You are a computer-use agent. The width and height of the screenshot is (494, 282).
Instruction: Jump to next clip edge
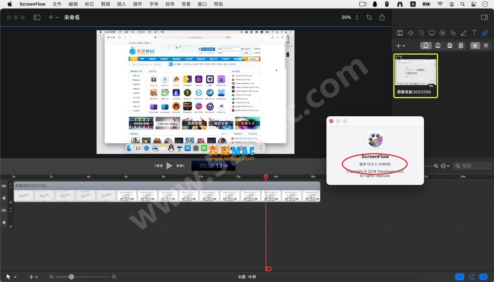(181, 166)
